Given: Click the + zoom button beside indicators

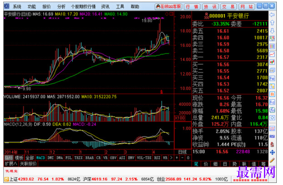Looking at the screenshot, I should coord(177,158).
